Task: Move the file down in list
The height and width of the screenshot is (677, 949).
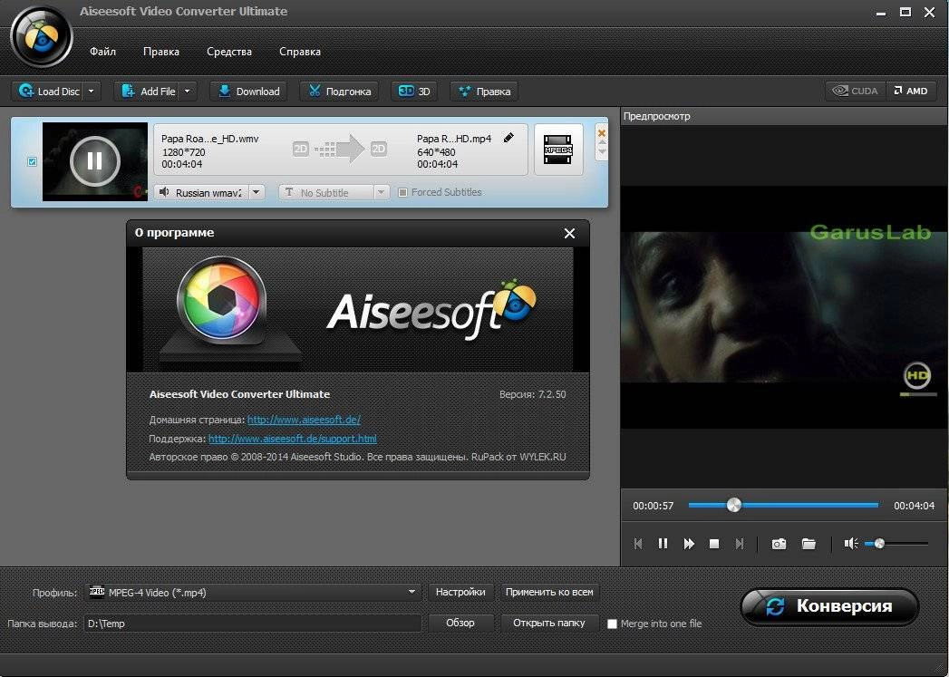Action: pos(602,153)
